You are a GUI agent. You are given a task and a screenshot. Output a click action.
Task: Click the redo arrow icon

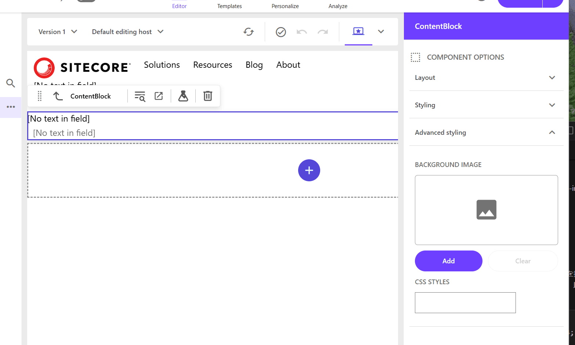[323, 32]
